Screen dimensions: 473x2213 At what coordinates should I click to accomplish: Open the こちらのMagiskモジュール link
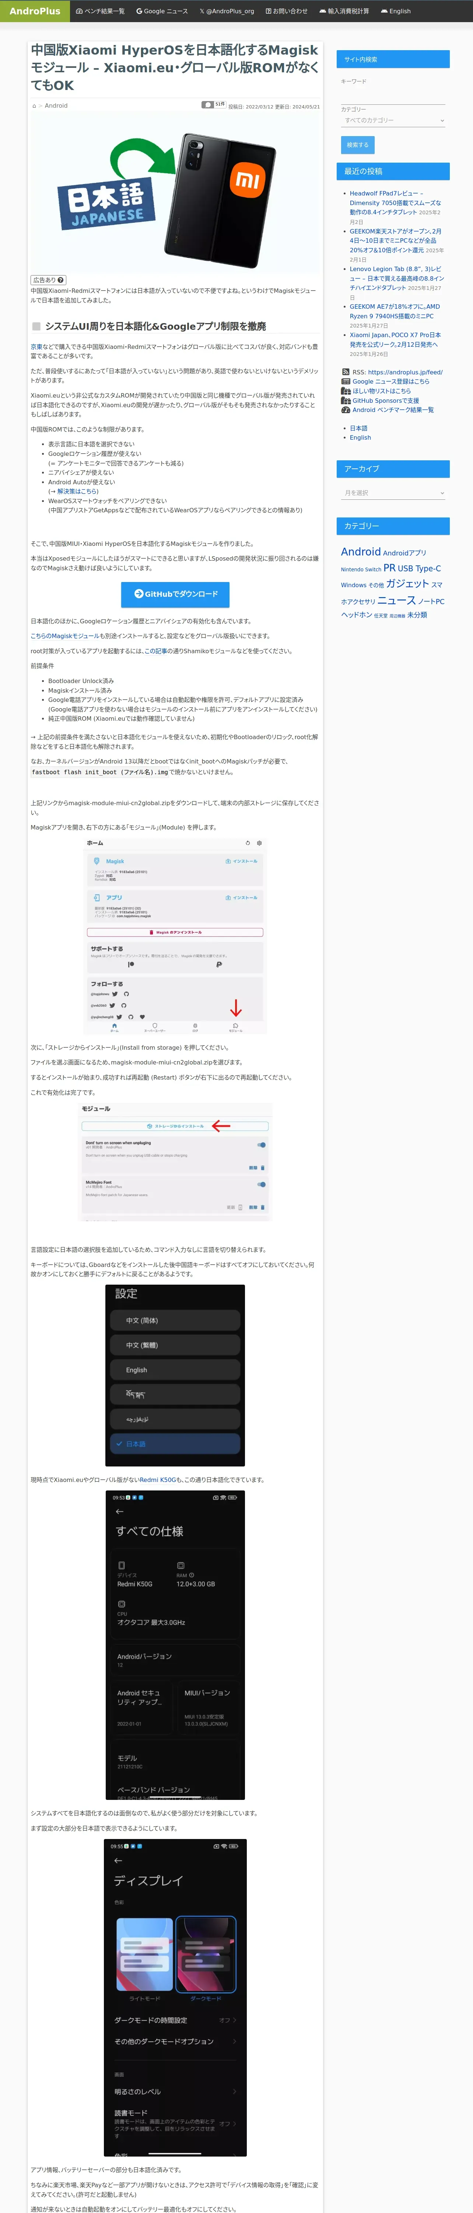pyautogui.click(x=65, y=636)
